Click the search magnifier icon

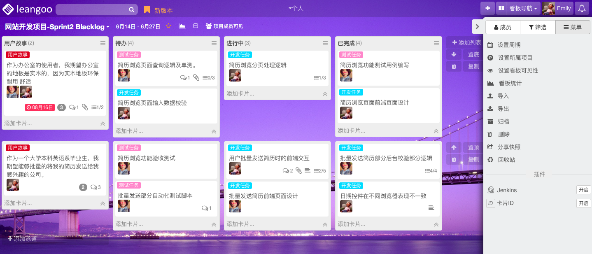pos(131,10)
